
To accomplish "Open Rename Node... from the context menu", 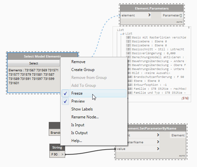I will 85,117.
